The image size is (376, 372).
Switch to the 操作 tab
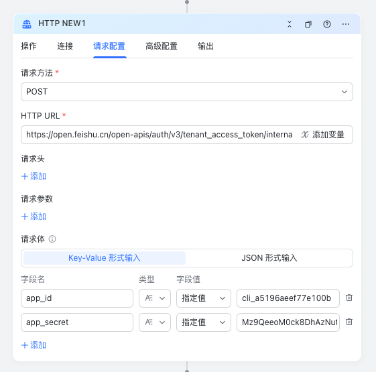click(29, 46)
